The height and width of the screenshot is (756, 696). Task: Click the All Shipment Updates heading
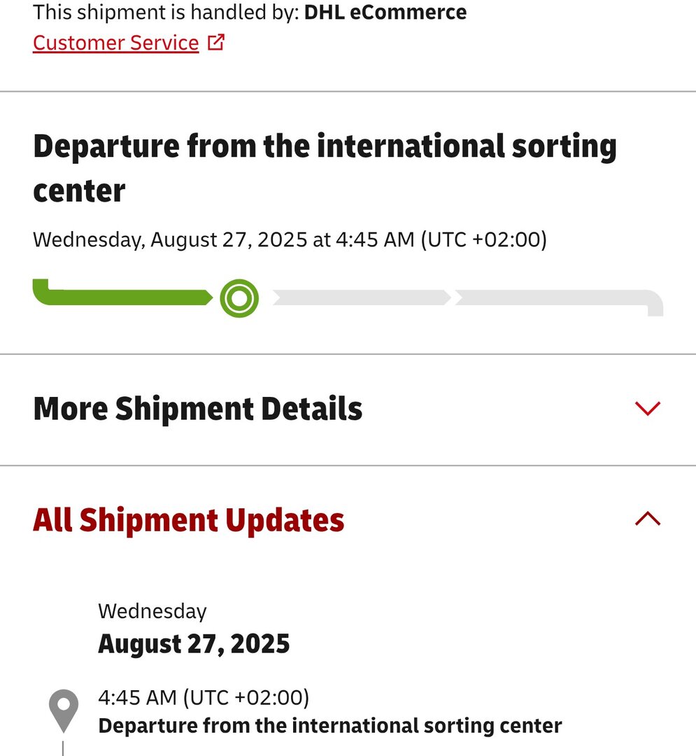tap(188, 520)
